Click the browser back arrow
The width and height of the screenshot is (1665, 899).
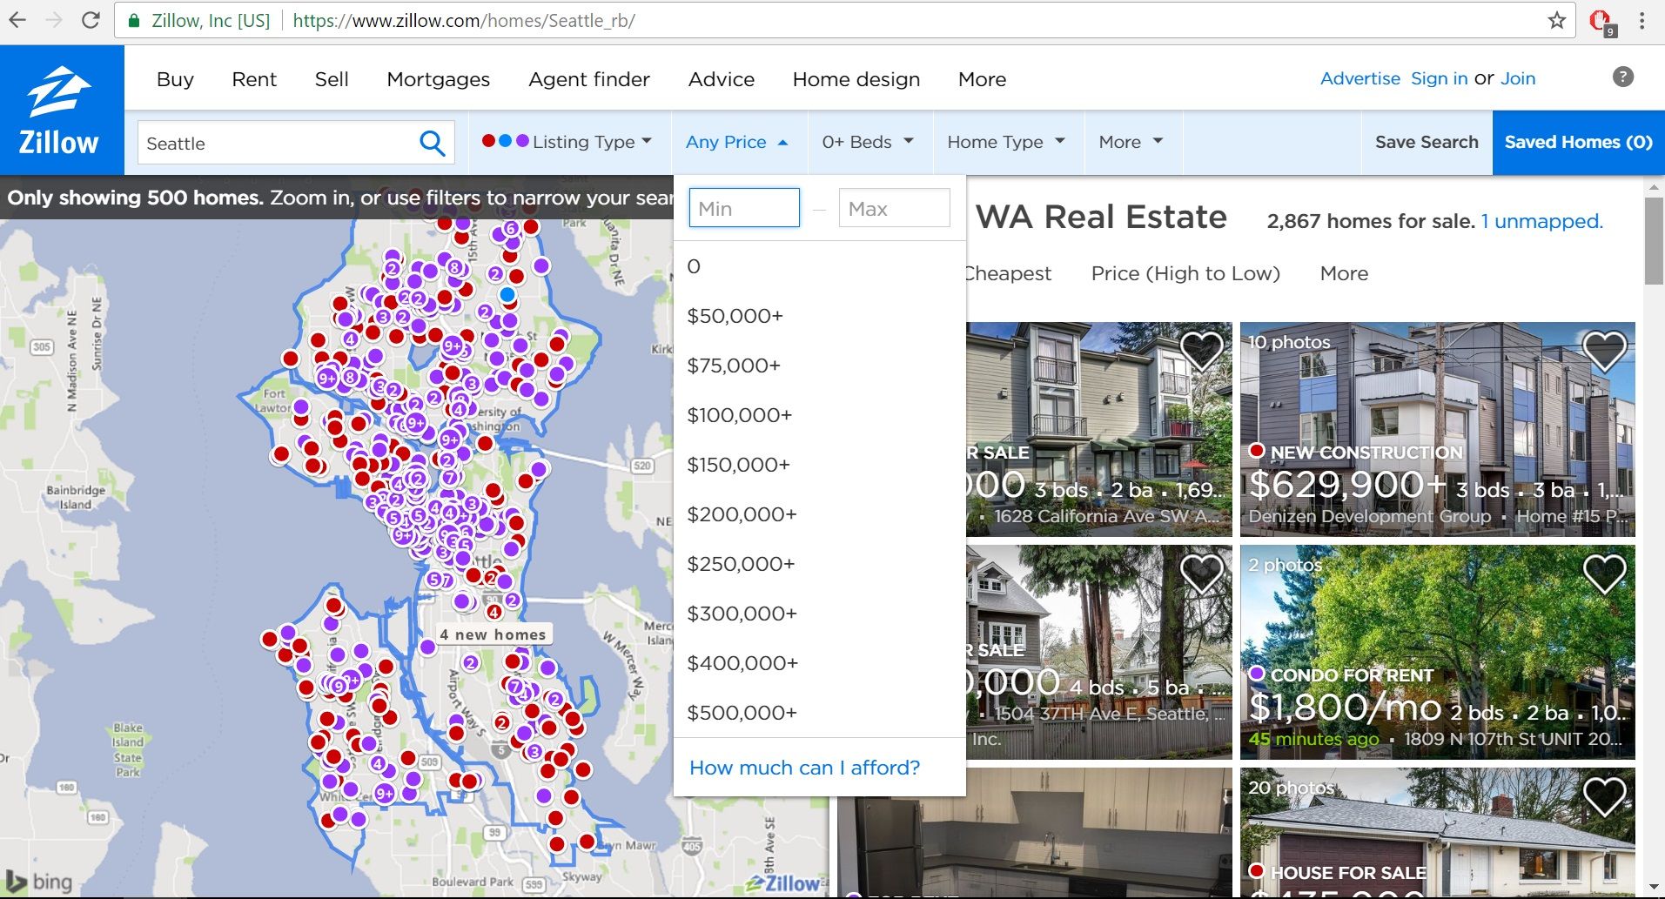17,20
